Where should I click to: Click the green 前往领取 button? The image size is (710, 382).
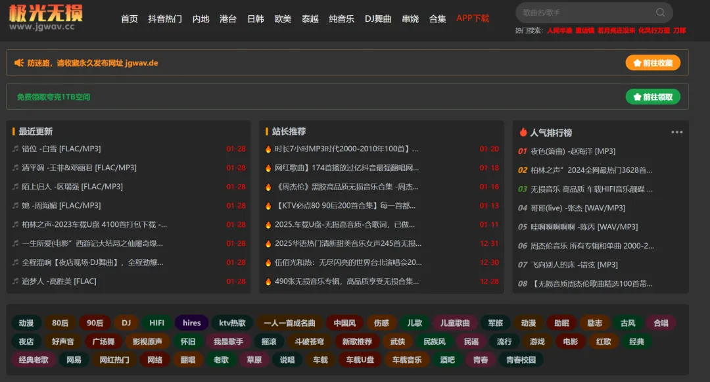(x=653, y=97)
